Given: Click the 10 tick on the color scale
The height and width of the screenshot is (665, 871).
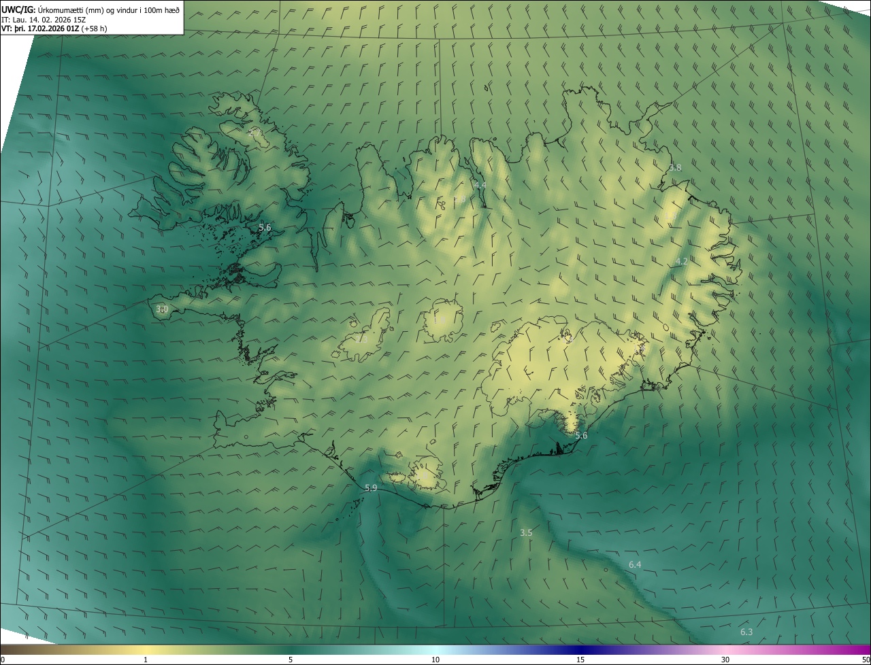Looking at the screenshot, I should click(x=435, y=660).
